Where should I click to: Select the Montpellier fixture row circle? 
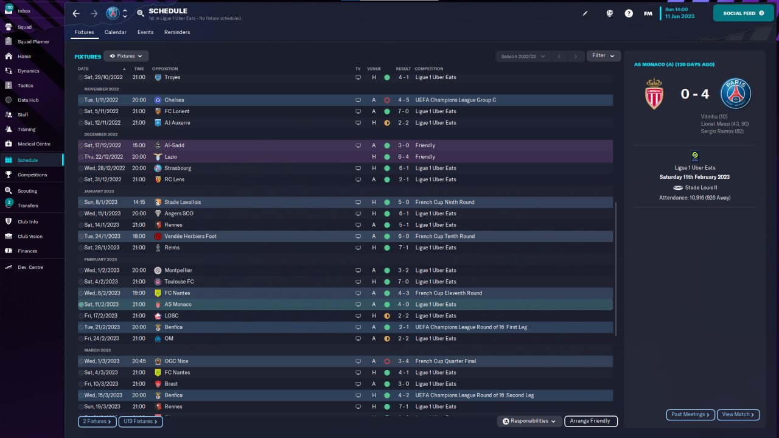coord(81,270)
